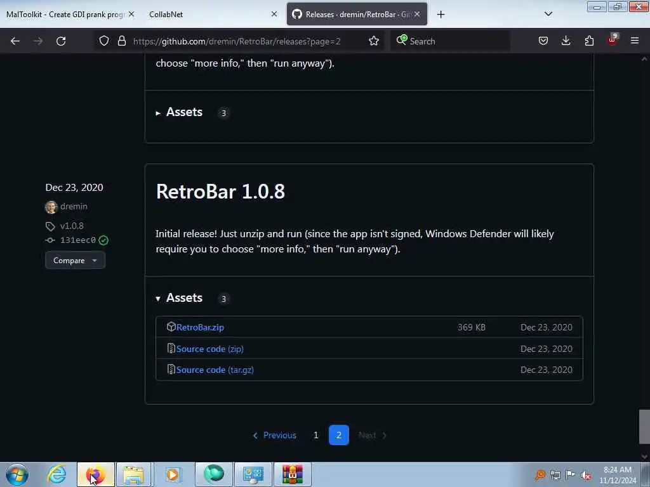Image resolution: width=650 pixels, height=487 pixels.
Task: Open the Firefox hamburger menu
Action: [634, 41]
